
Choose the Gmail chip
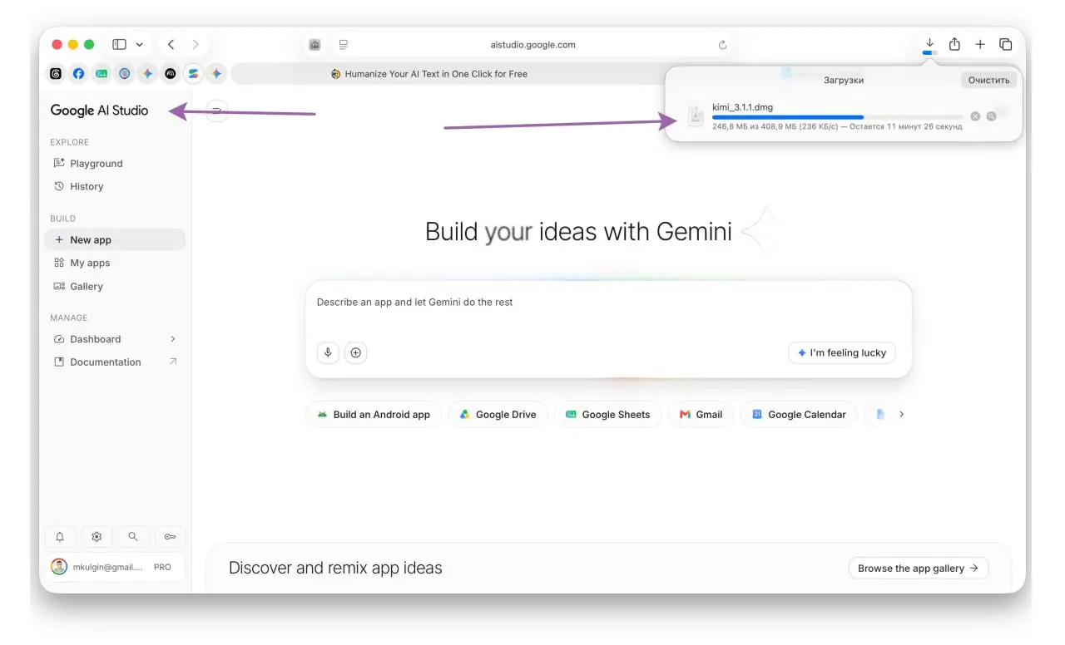[x=701, y=415]
